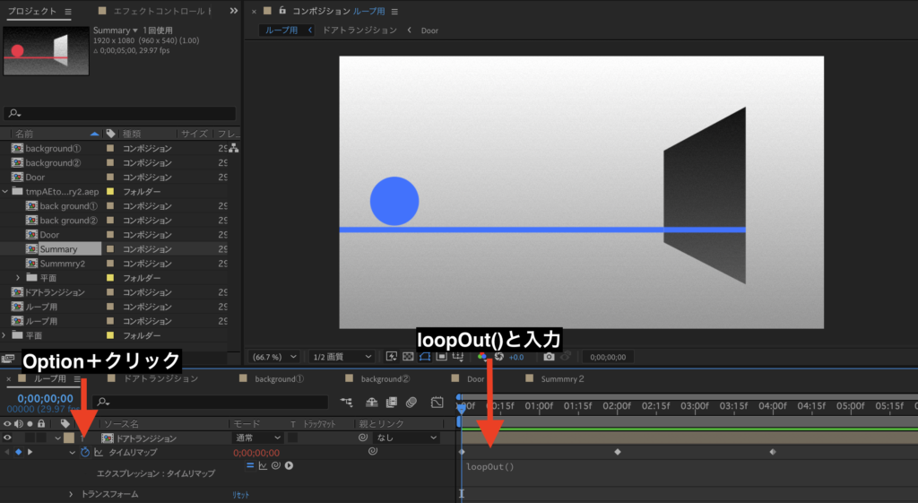Viewport: 918px width, 503px height.
Task: Toggle the enable expression equals switch
Action: coord(250,466)
